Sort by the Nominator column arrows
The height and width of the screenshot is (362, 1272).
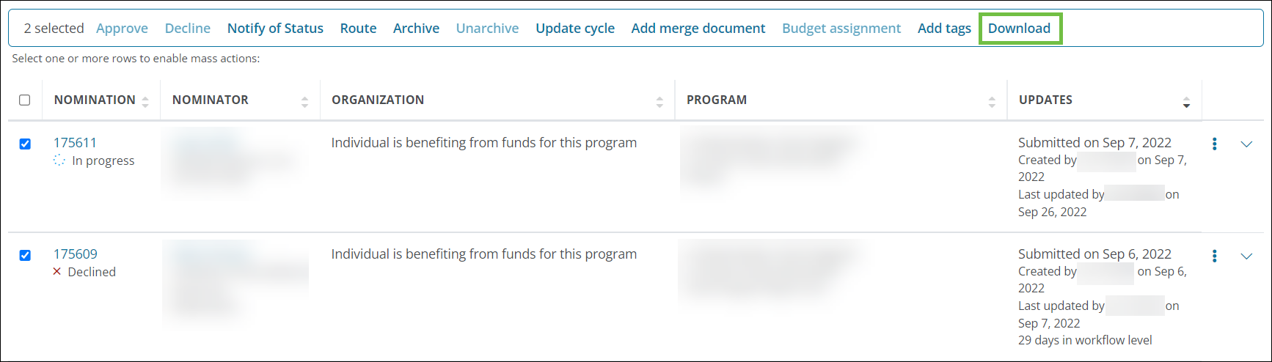304,102
